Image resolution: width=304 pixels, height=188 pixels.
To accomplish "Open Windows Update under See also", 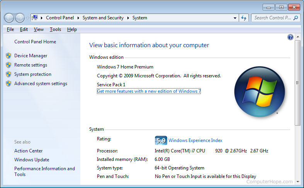I will tap(32, 160).
